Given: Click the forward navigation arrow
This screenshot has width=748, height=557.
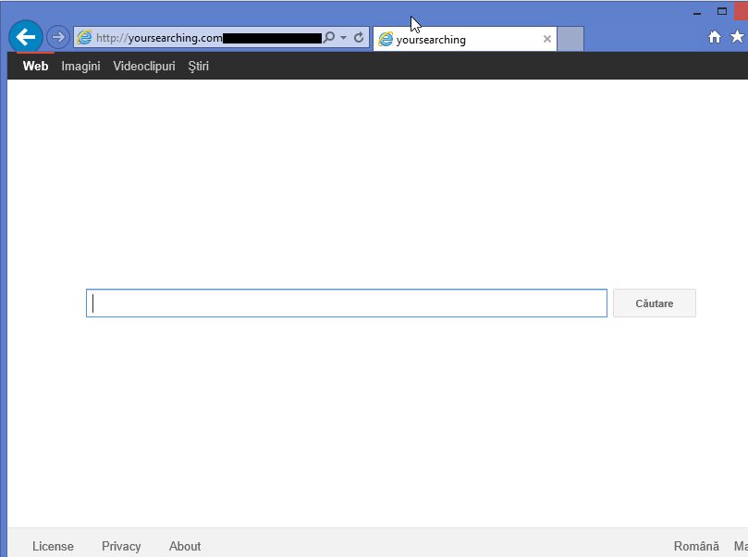Looking at the screenshot, I should pos(56,37).
